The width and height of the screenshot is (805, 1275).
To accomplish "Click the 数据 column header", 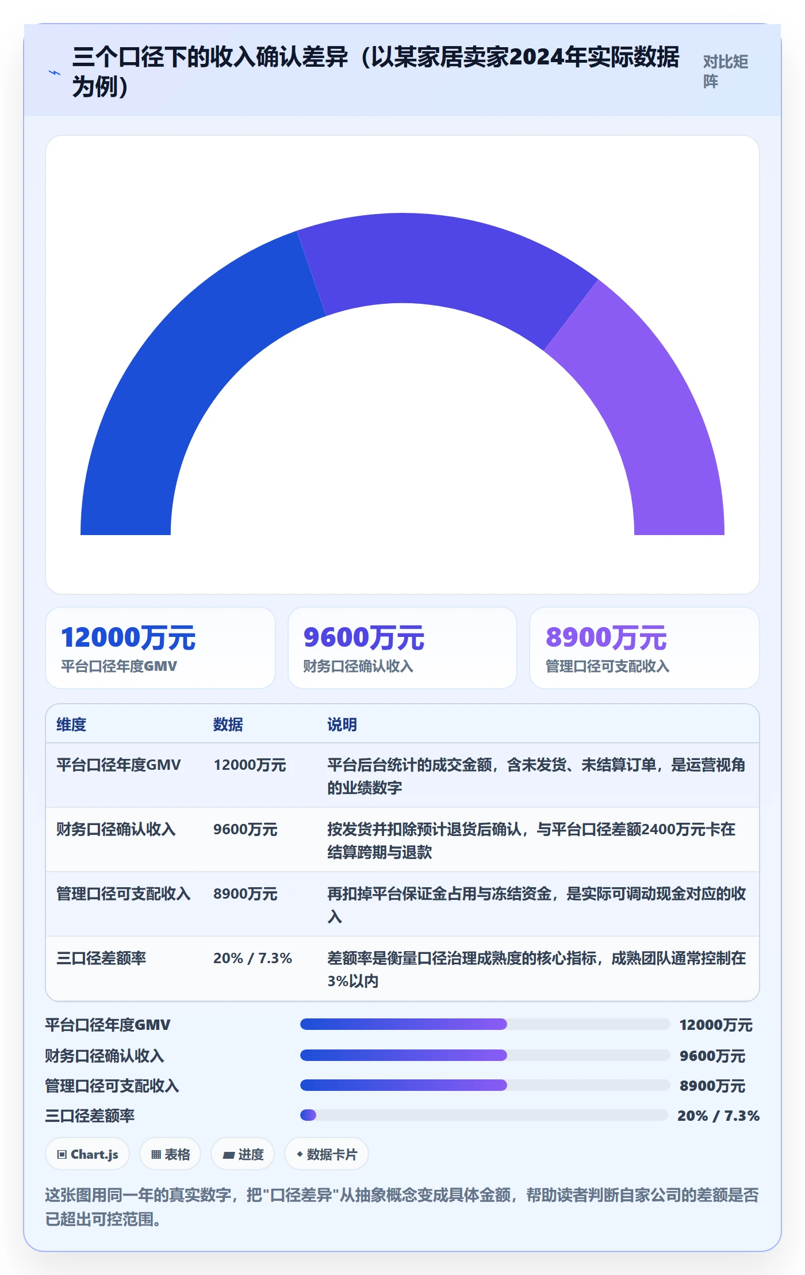I will [228, 724].
